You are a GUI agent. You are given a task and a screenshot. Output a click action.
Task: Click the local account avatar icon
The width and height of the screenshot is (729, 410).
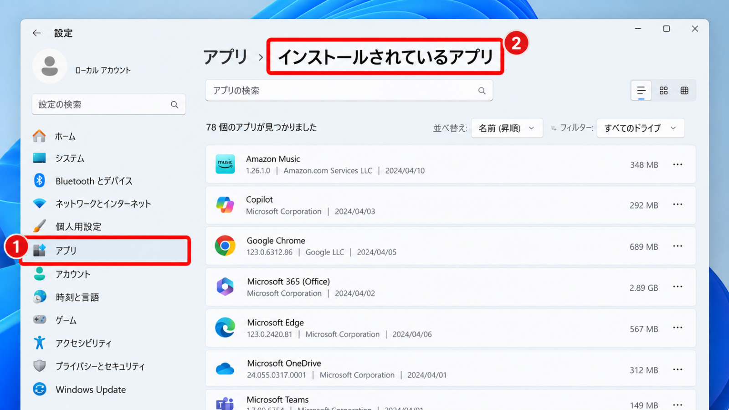[x=50, y=67]
